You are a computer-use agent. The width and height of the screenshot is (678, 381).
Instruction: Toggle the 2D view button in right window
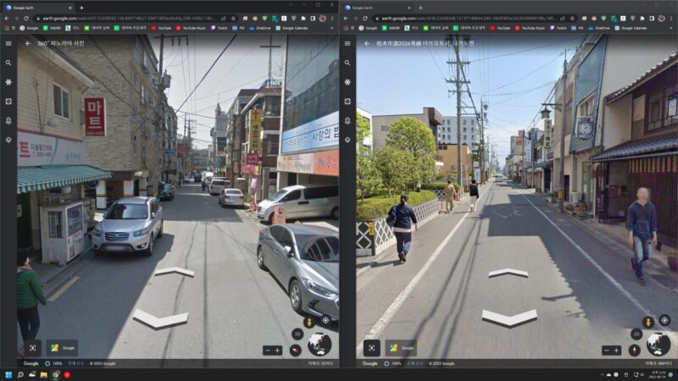pos(636,334)
